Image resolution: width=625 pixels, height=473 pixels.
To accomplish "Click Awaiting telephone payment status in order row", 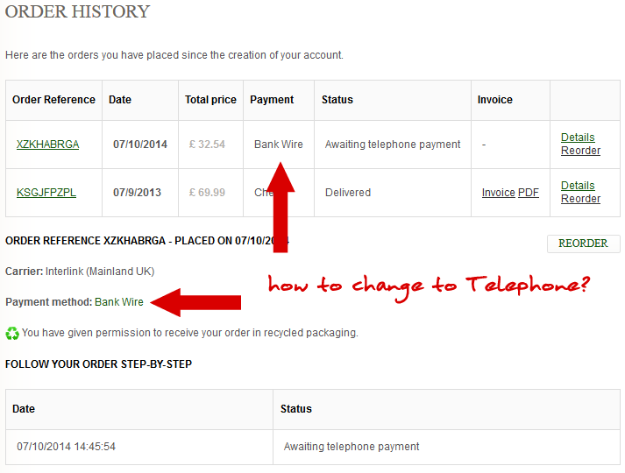I will click(393, 145).
